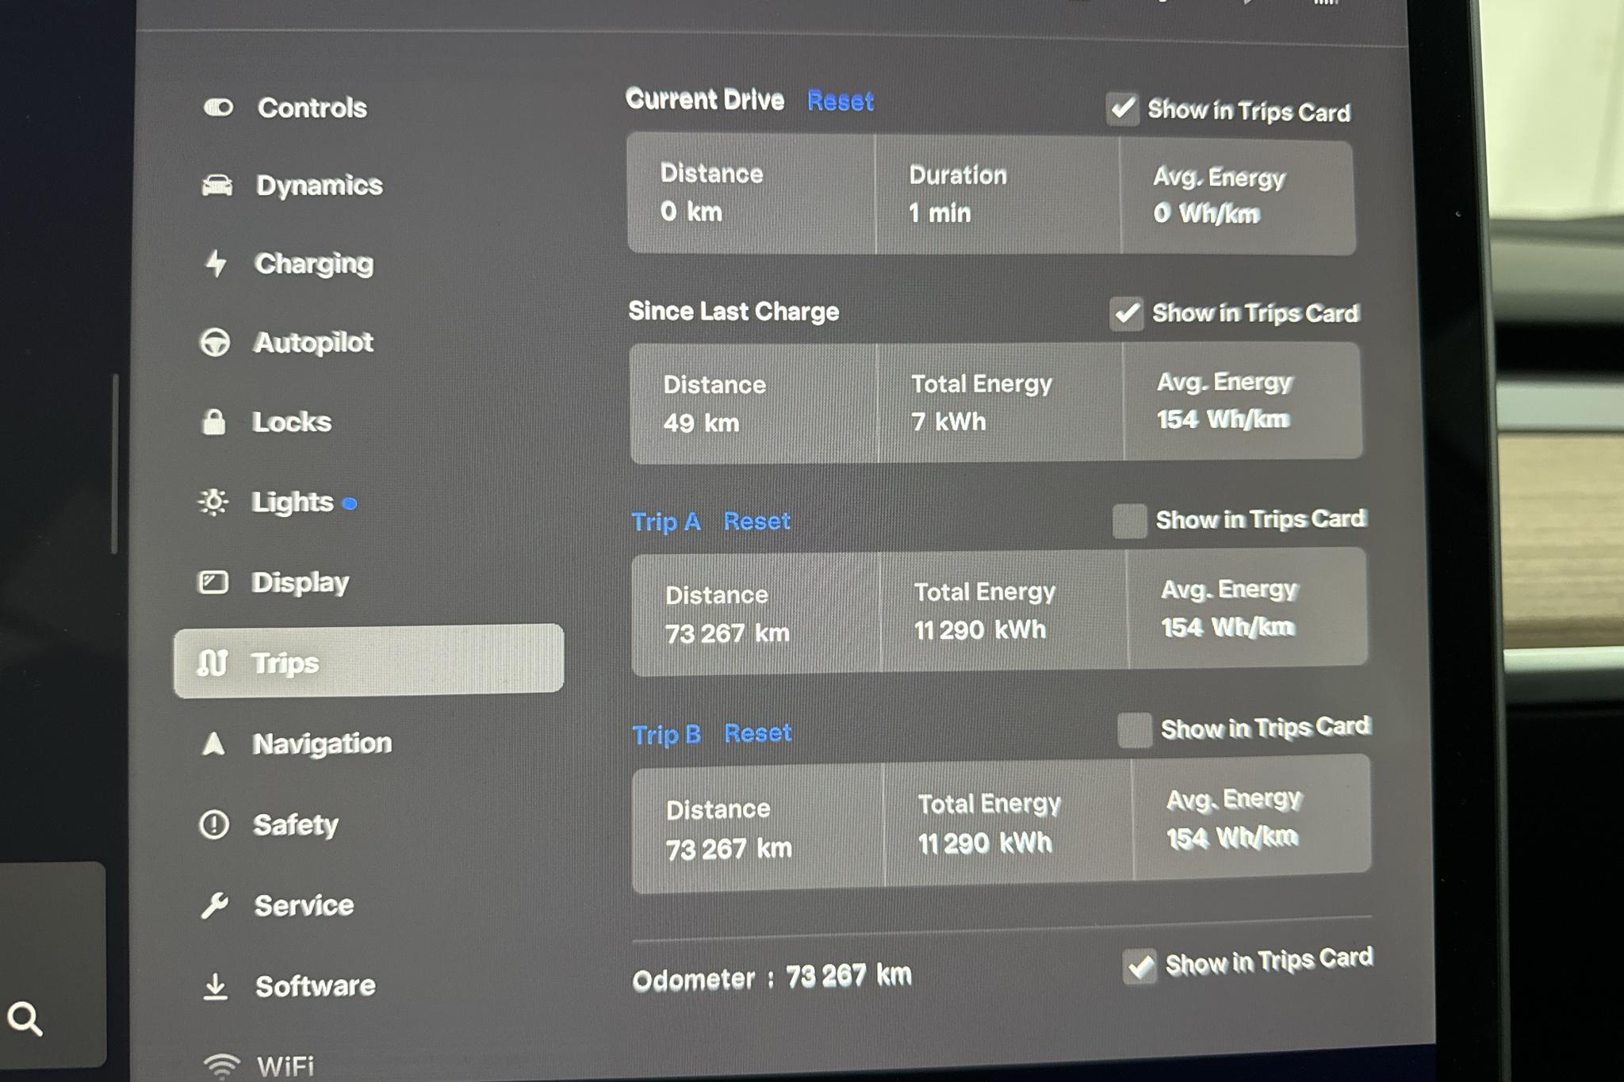Navigate to Navigation settings
1624x1082 pixels.
click(x=326, y=740)
